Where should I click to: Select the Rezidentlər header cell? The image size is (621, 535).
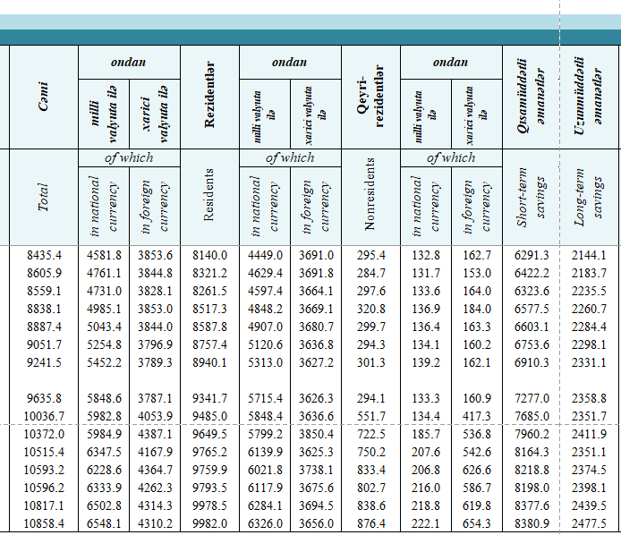coord(210,97)
